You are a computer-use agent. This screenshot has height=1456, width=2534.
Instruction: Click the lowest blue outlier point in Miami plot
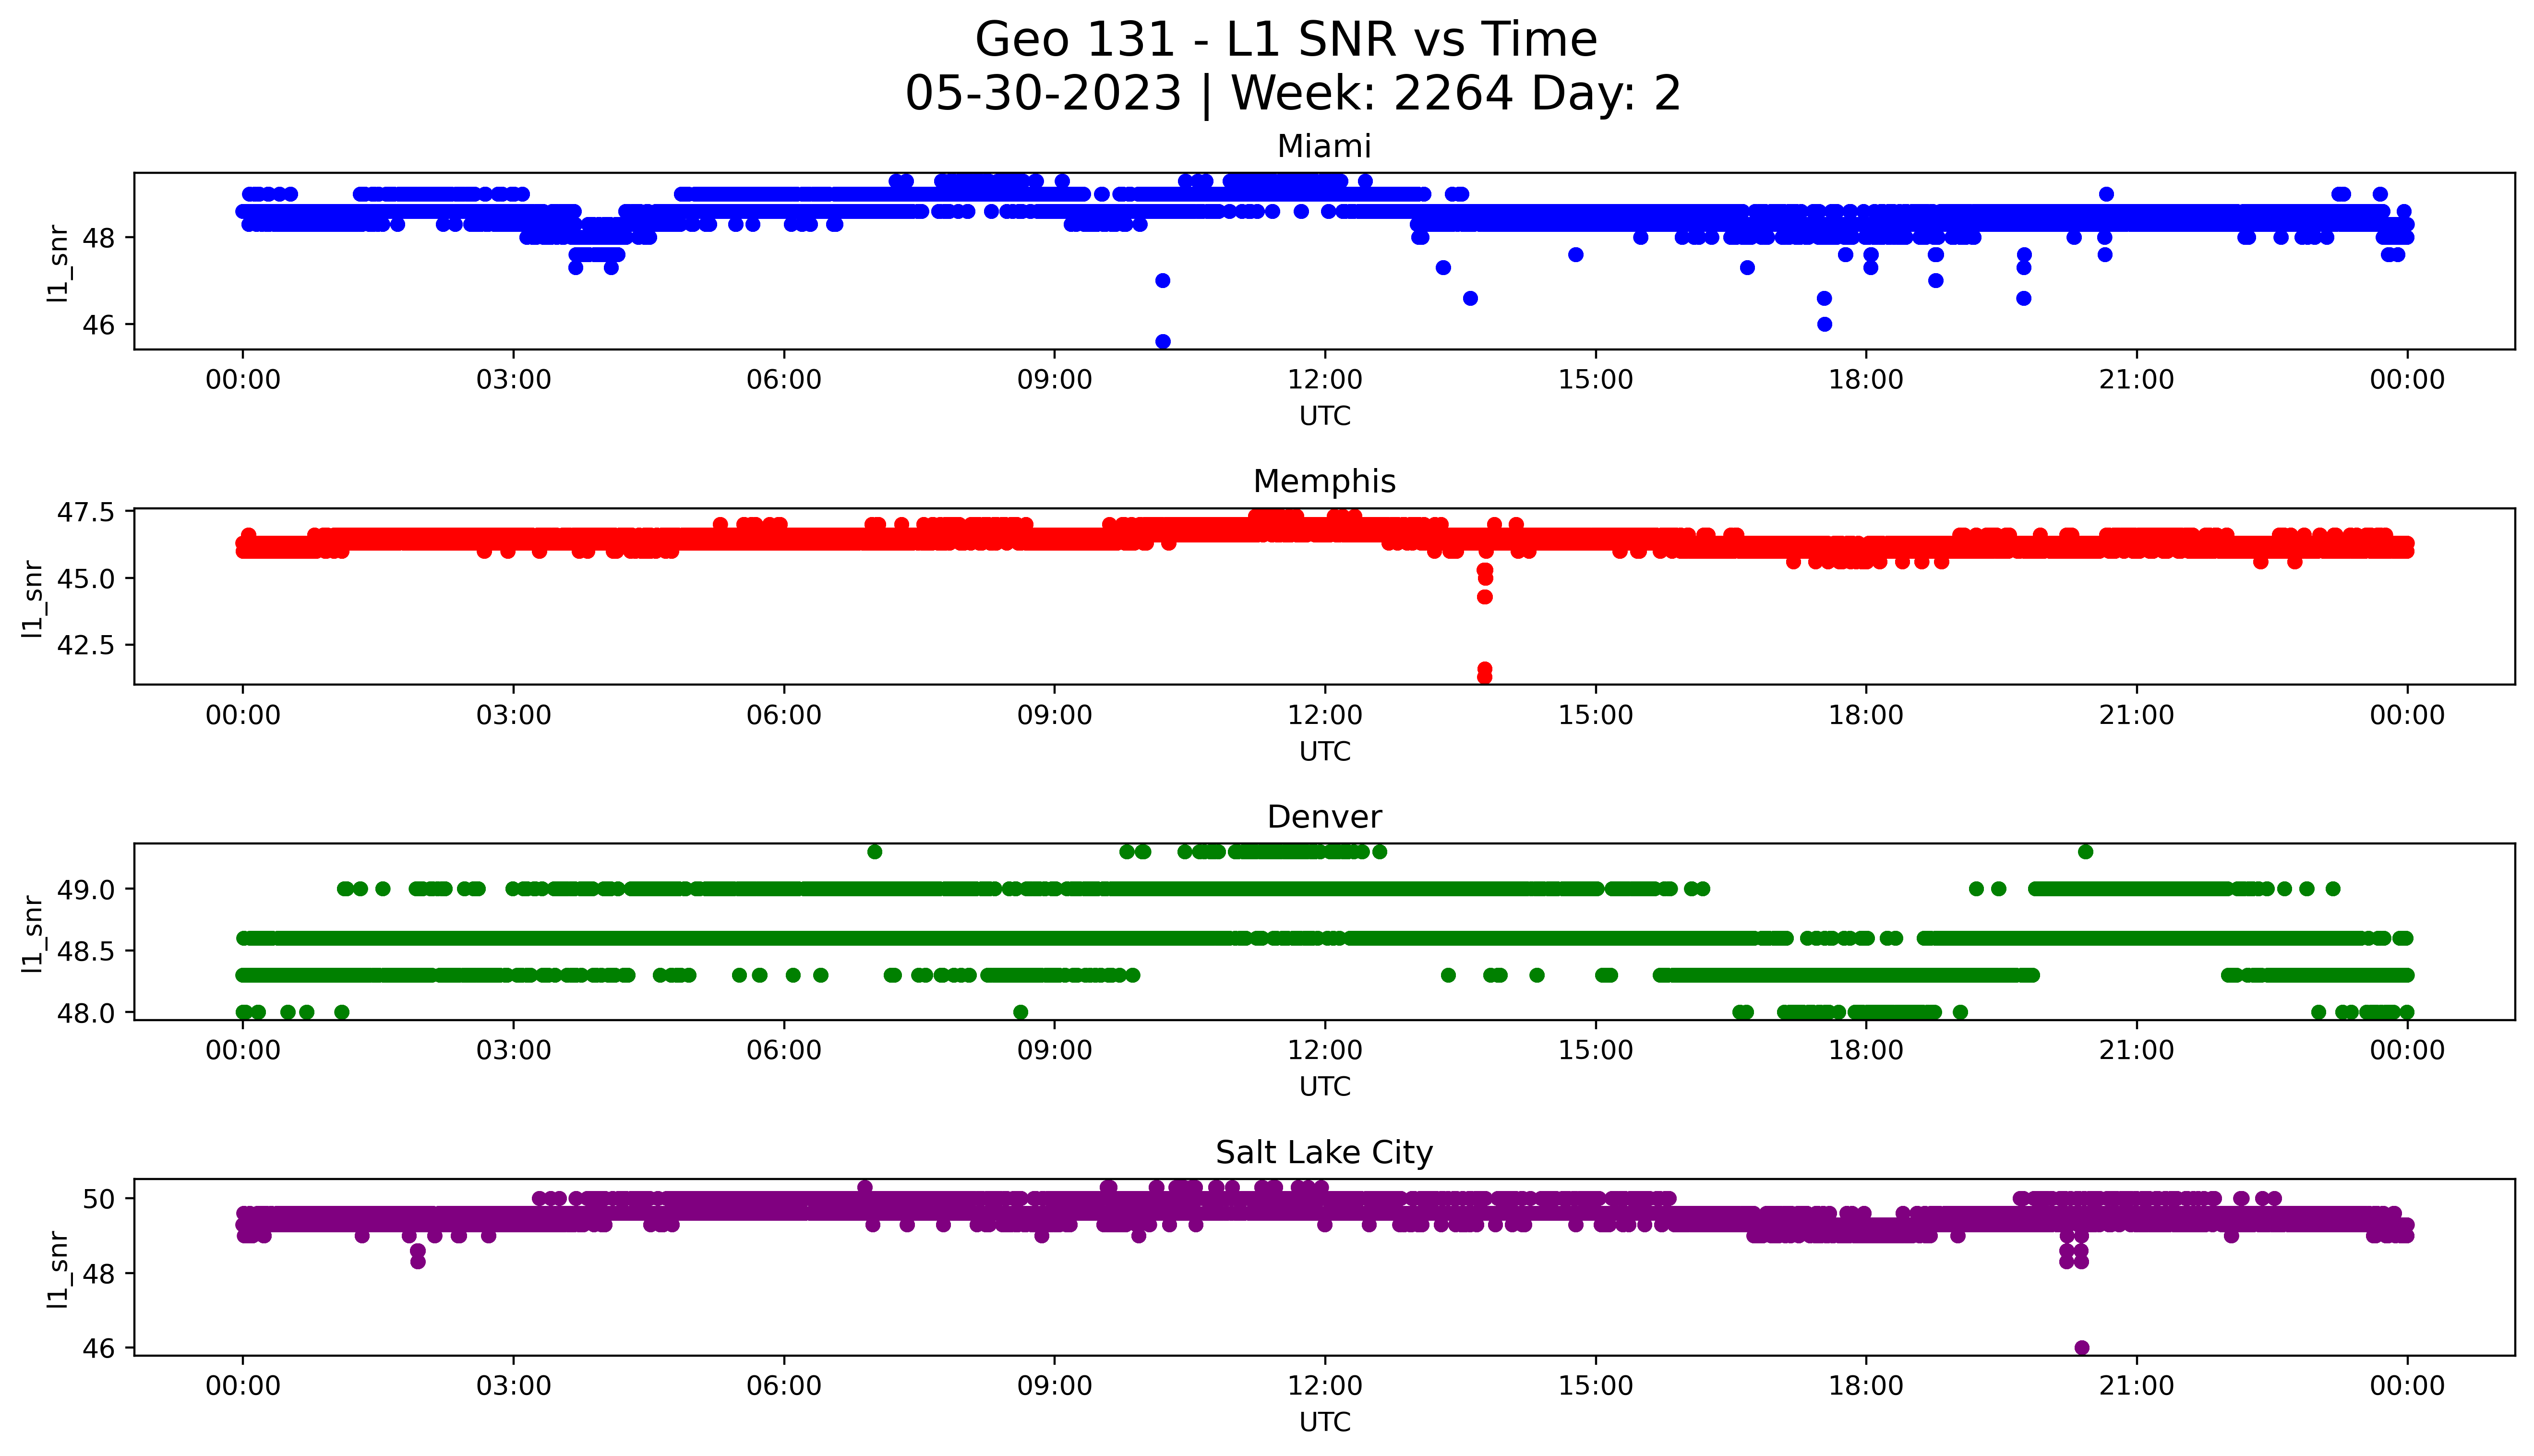tap(1163, 342)
